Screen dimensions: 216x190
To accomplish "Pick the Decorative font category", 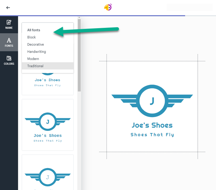I will (35, 44).
